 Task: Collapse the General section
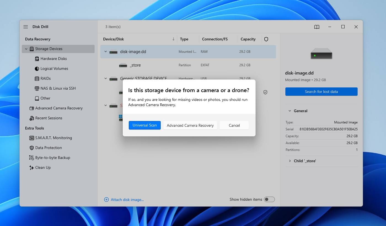[289, 111]
